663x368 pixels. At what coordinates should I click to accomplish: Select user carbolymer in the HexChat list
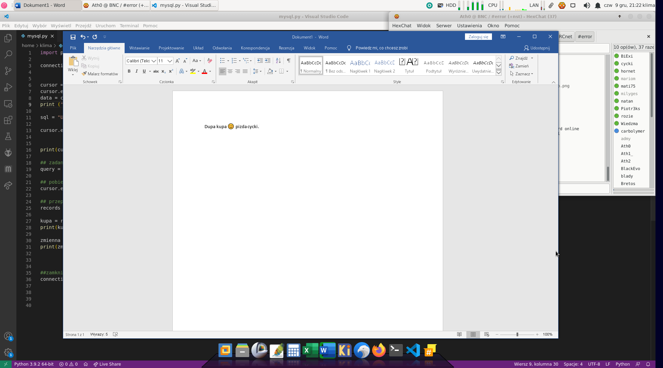tap(632, 131)
